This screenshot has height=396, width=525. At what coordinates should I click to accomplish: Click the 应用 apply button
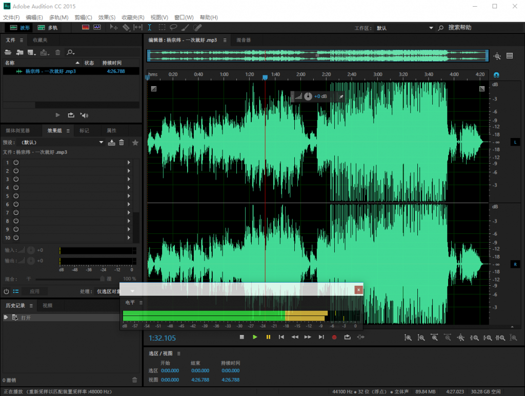point(34,291)
